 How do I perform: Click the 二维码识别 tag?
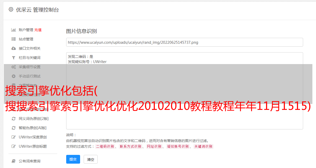tap(105, 146)
